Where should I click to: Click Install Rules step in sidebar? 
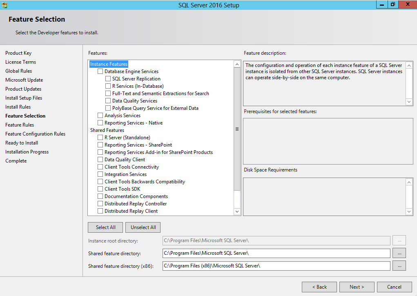[x=18, y=107]
